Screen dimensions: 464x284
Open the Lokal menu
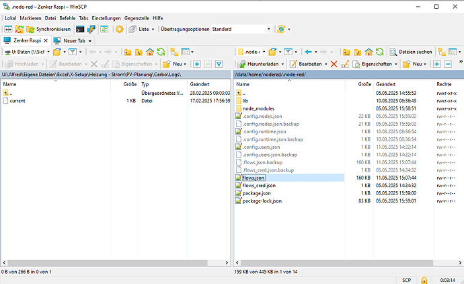[10, 18]
